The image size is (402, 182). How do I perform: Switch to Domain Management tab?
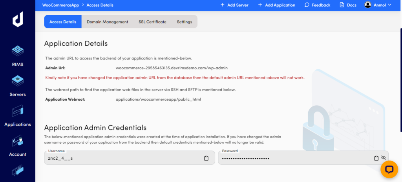point(107,22)
